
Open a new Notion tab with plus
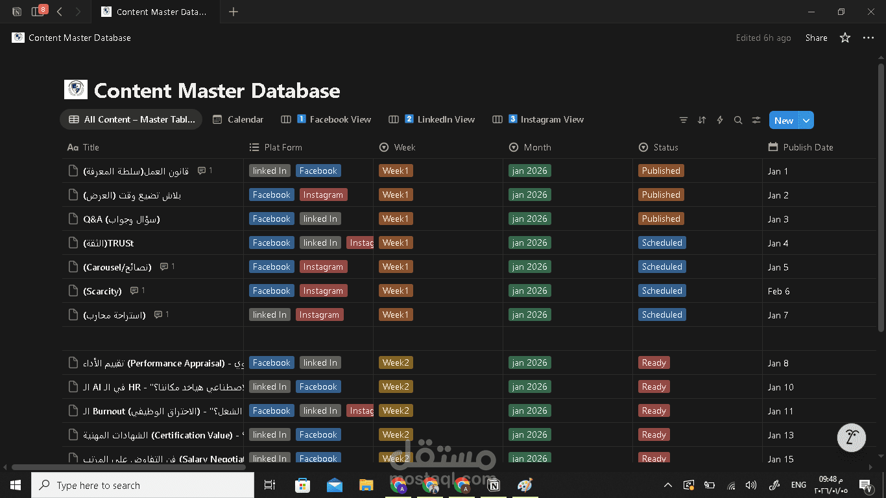[233, 12]
